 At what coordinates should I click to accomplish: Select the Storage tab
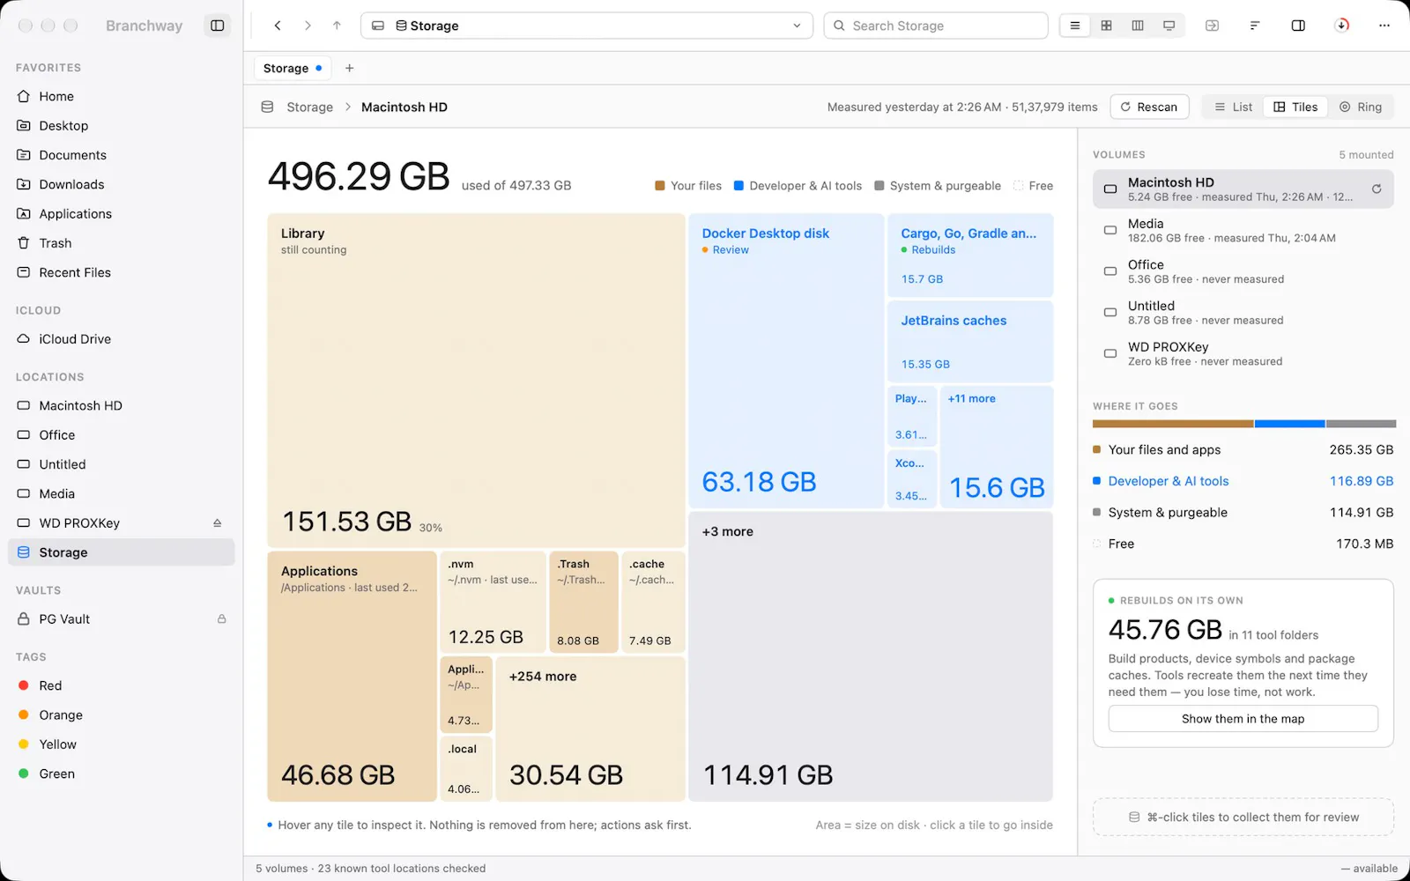click(292, 68)
